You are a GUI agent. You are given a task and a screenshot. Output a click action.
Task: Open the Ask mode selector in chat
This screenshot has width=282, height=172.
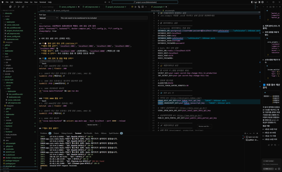tap(268, 169)
